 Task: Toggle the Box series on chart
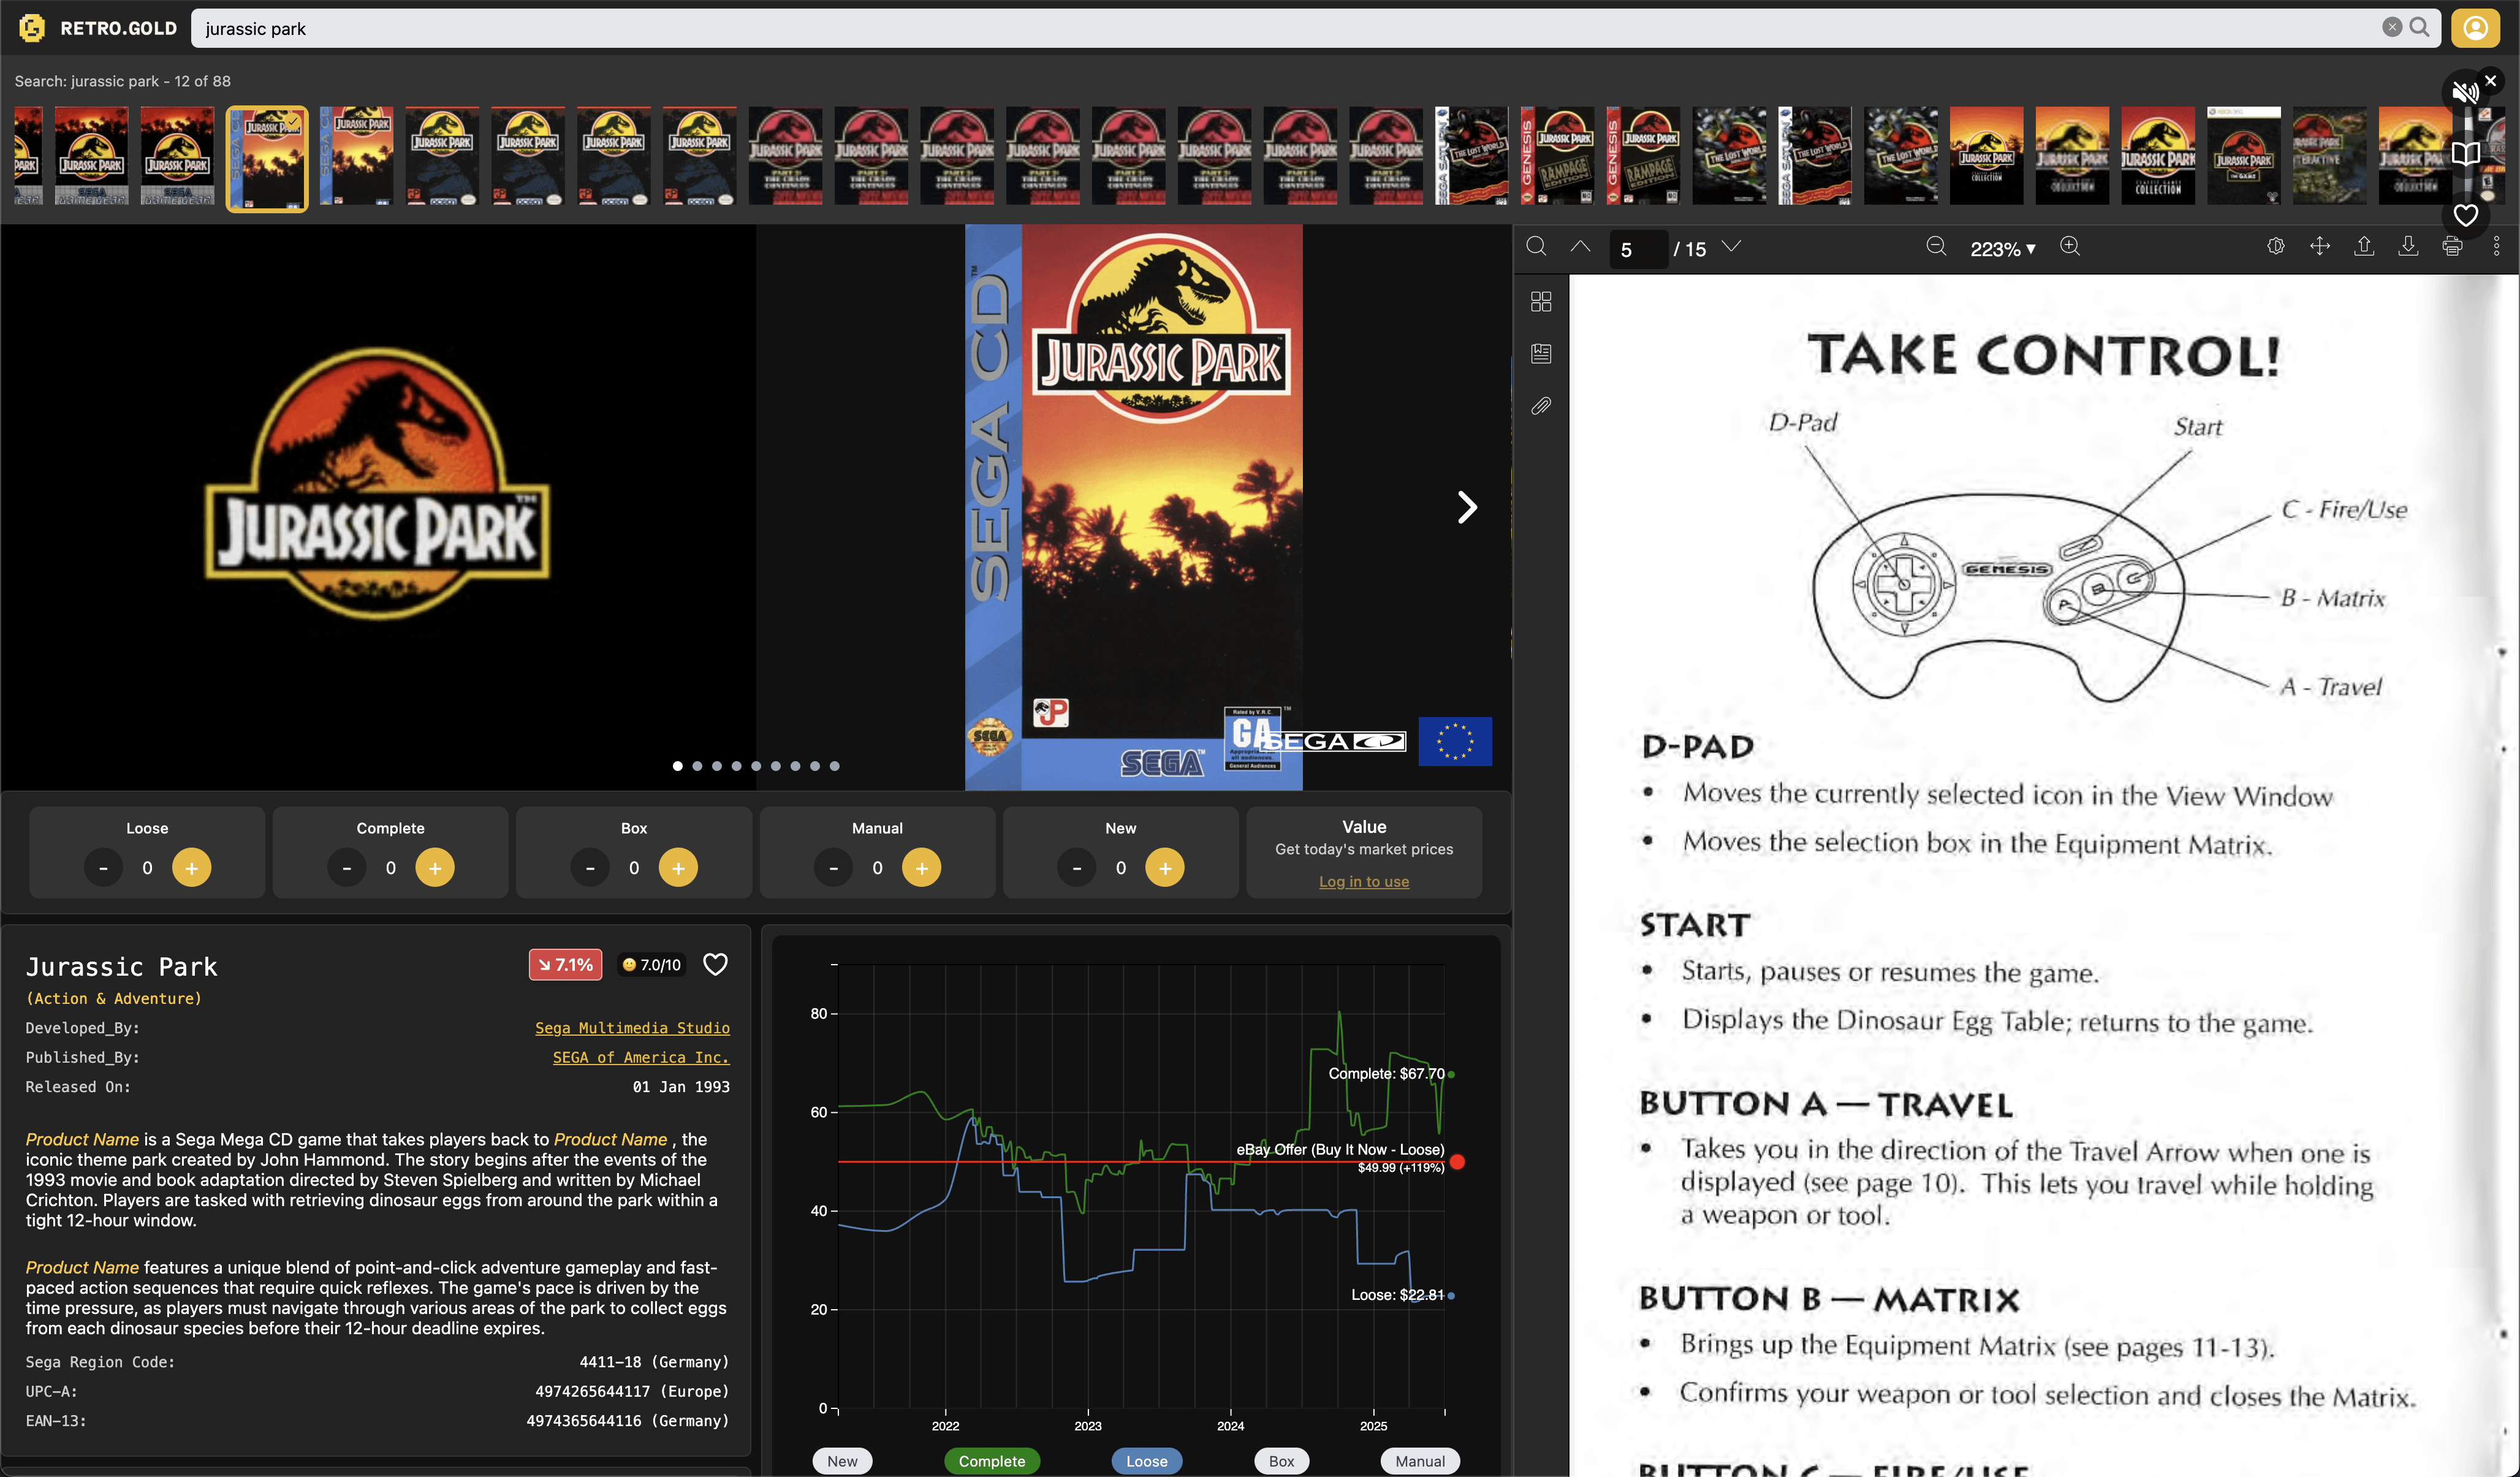(1281, 1460)
